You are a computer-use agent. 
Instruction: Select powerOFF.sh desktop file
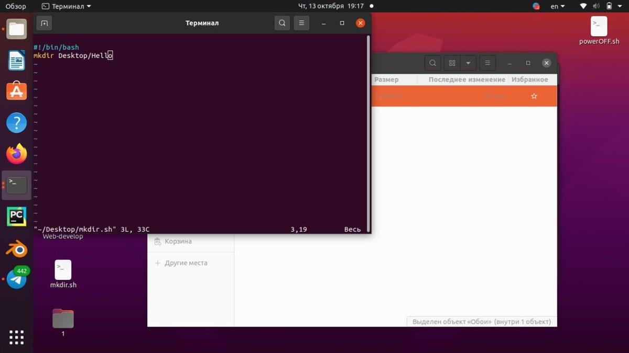tap(599, 30)
